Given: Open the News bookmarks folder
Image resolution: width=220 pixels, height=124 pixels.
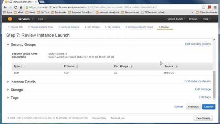Looking at the screenshot, I should [x=30, y=12].
